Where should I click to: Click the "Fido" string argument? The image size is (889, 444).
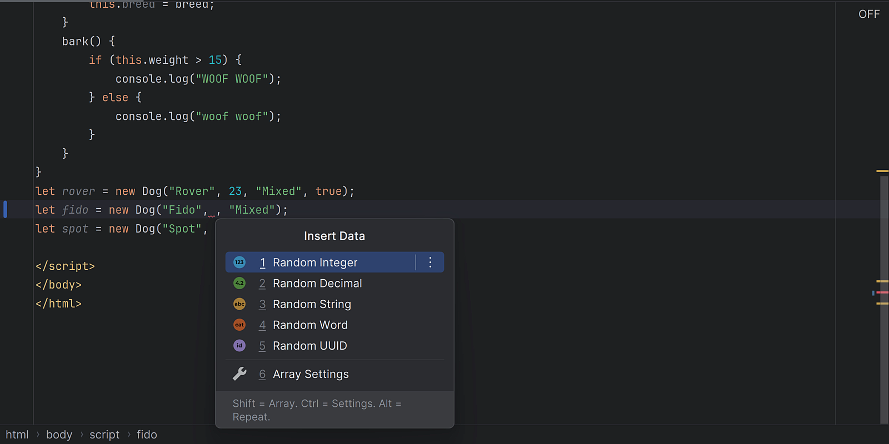coord(182,210)
